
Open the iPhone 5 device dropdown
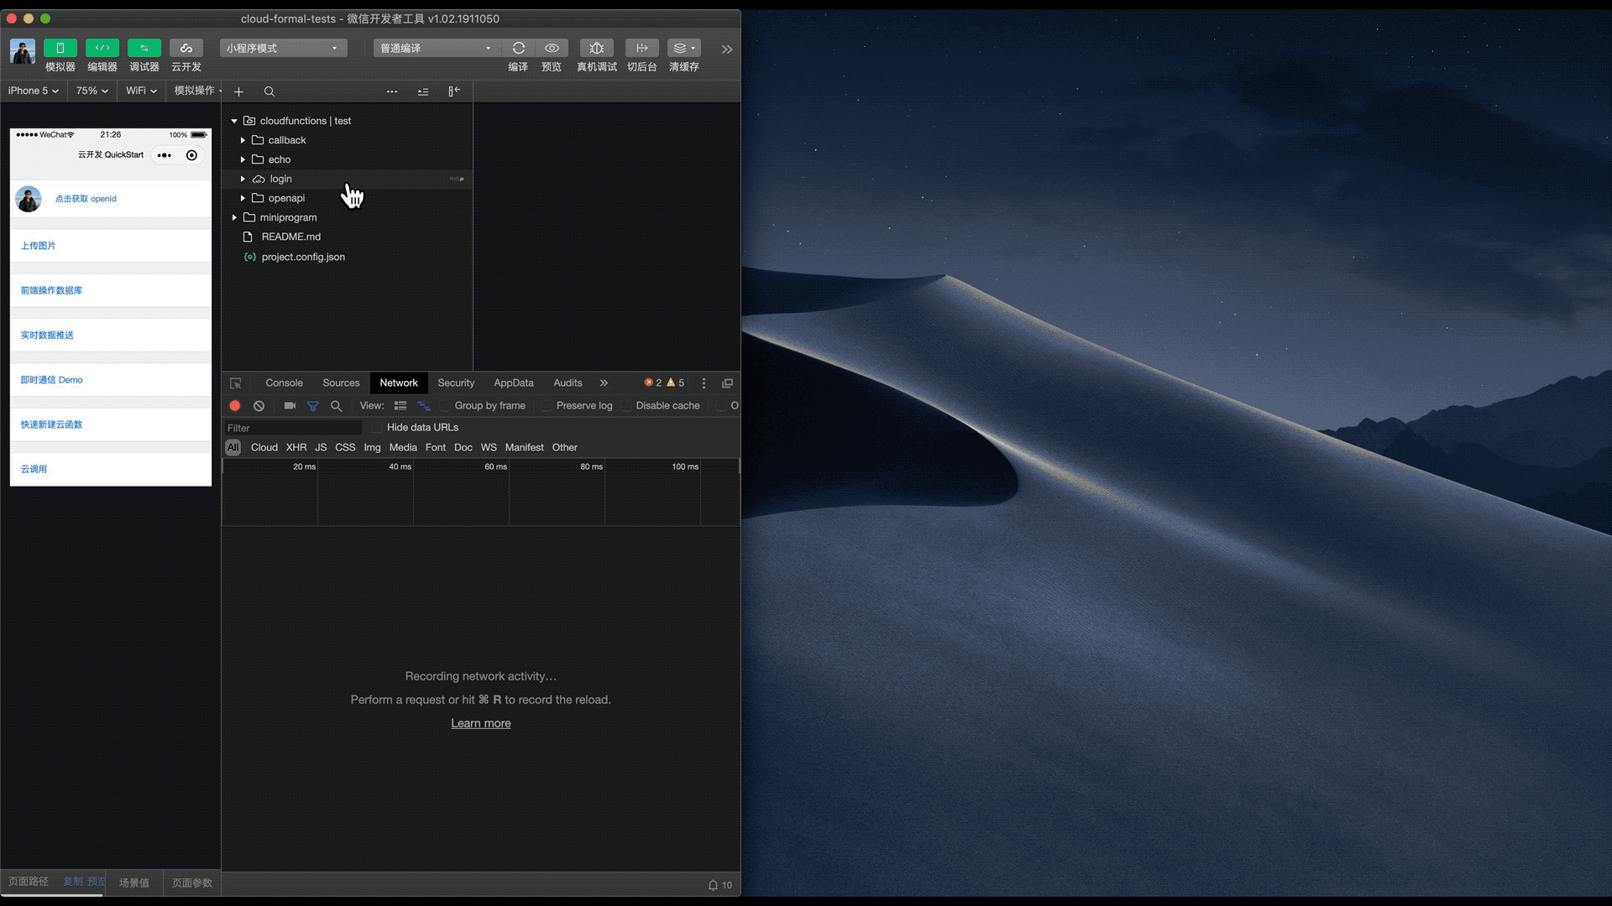pyautogui.click(x=34, y=91)
